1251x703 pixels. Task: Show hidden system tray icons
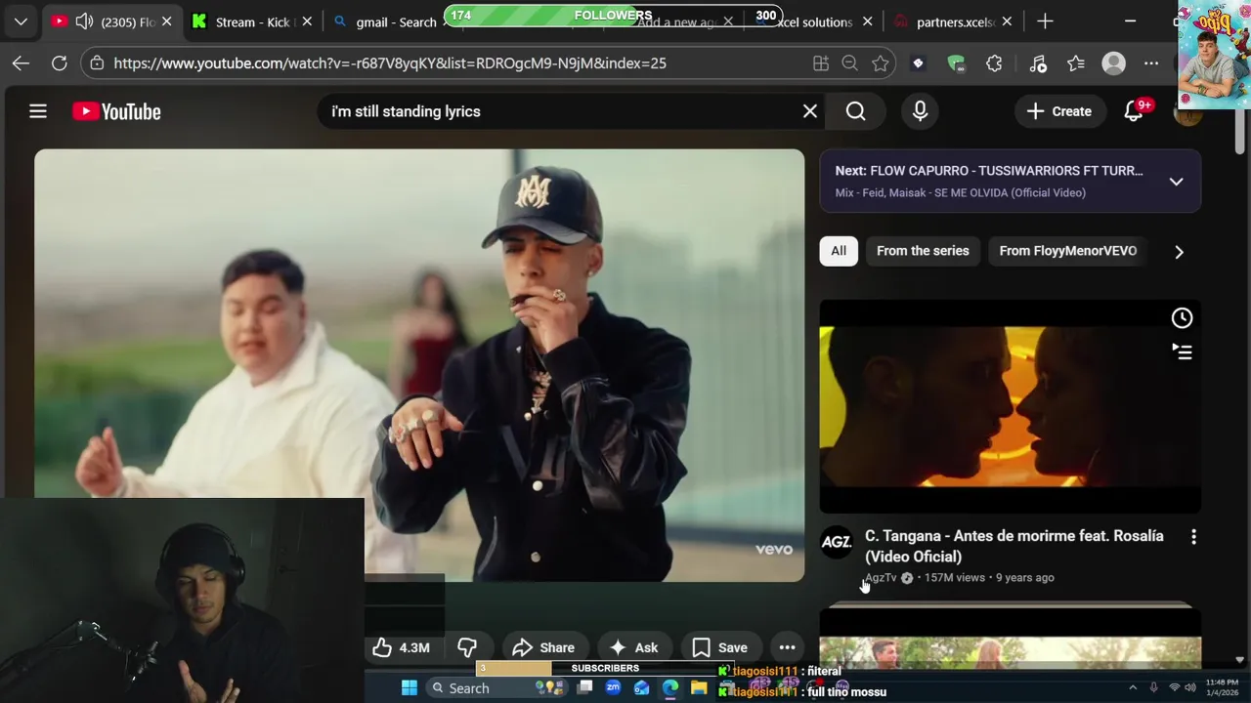tap(1133, 687)
